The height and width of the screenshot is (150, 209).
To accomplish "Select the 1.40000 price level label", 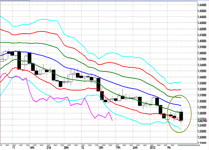I will (x=202, y=41).
